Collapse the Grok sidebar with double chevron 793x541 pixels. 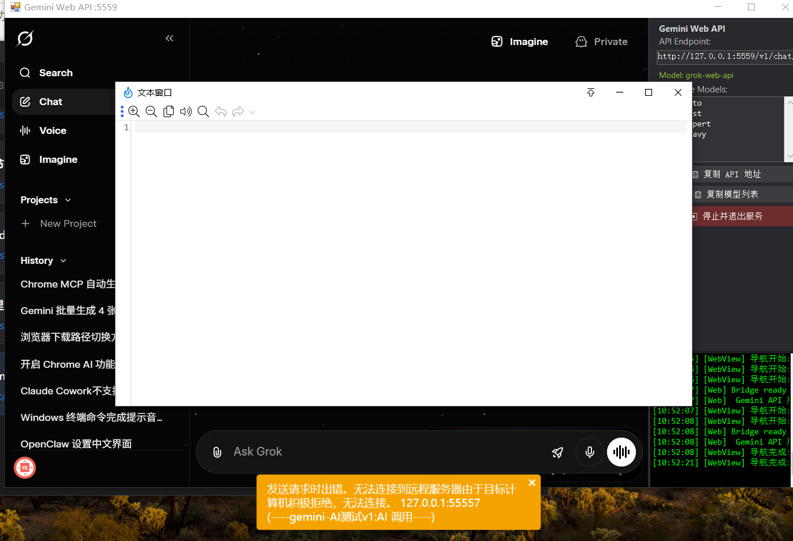pos(169,38)
